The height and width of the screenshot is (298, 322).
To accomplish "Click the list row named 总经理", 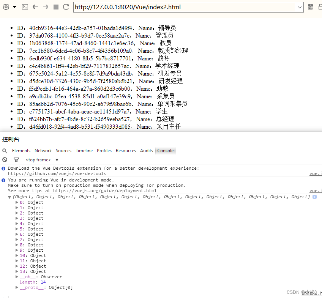I will pyautogui.click(x=95, y=119).
